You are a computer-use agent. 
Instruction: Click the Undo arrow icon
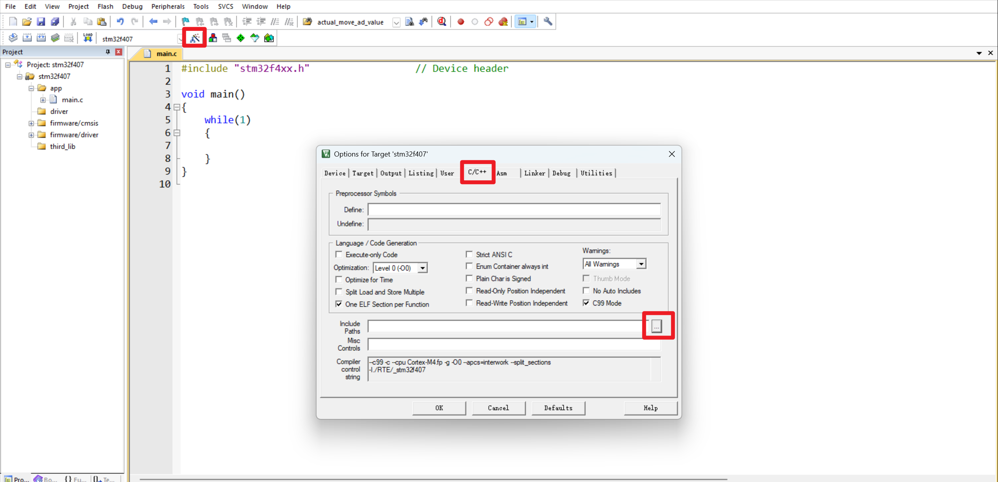click(x=120, y=22)
